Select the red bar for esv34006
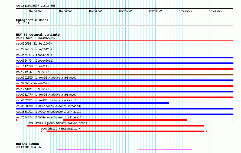This screenshot has height=153, width=241. tap(125, 86)
